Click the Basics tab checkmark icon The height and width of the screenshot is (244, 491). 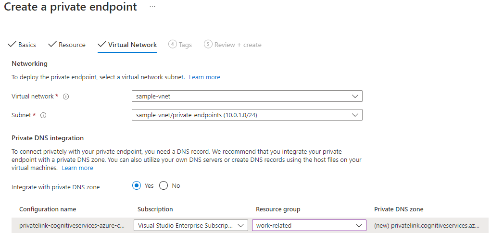pos(12,45)
